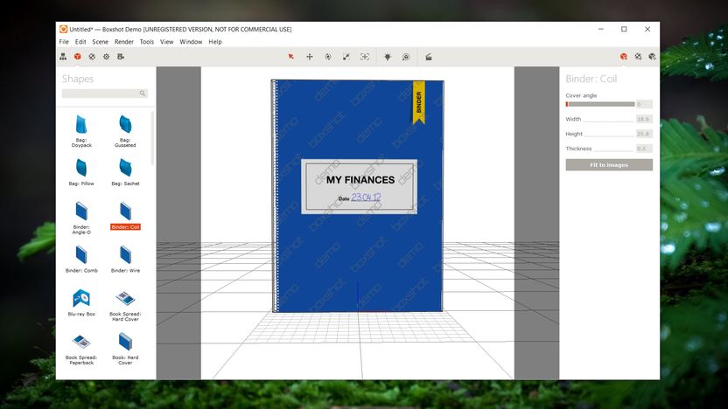728x409 pixels.
Task: Open the Tools menu
Action: (x=147, y=42)
